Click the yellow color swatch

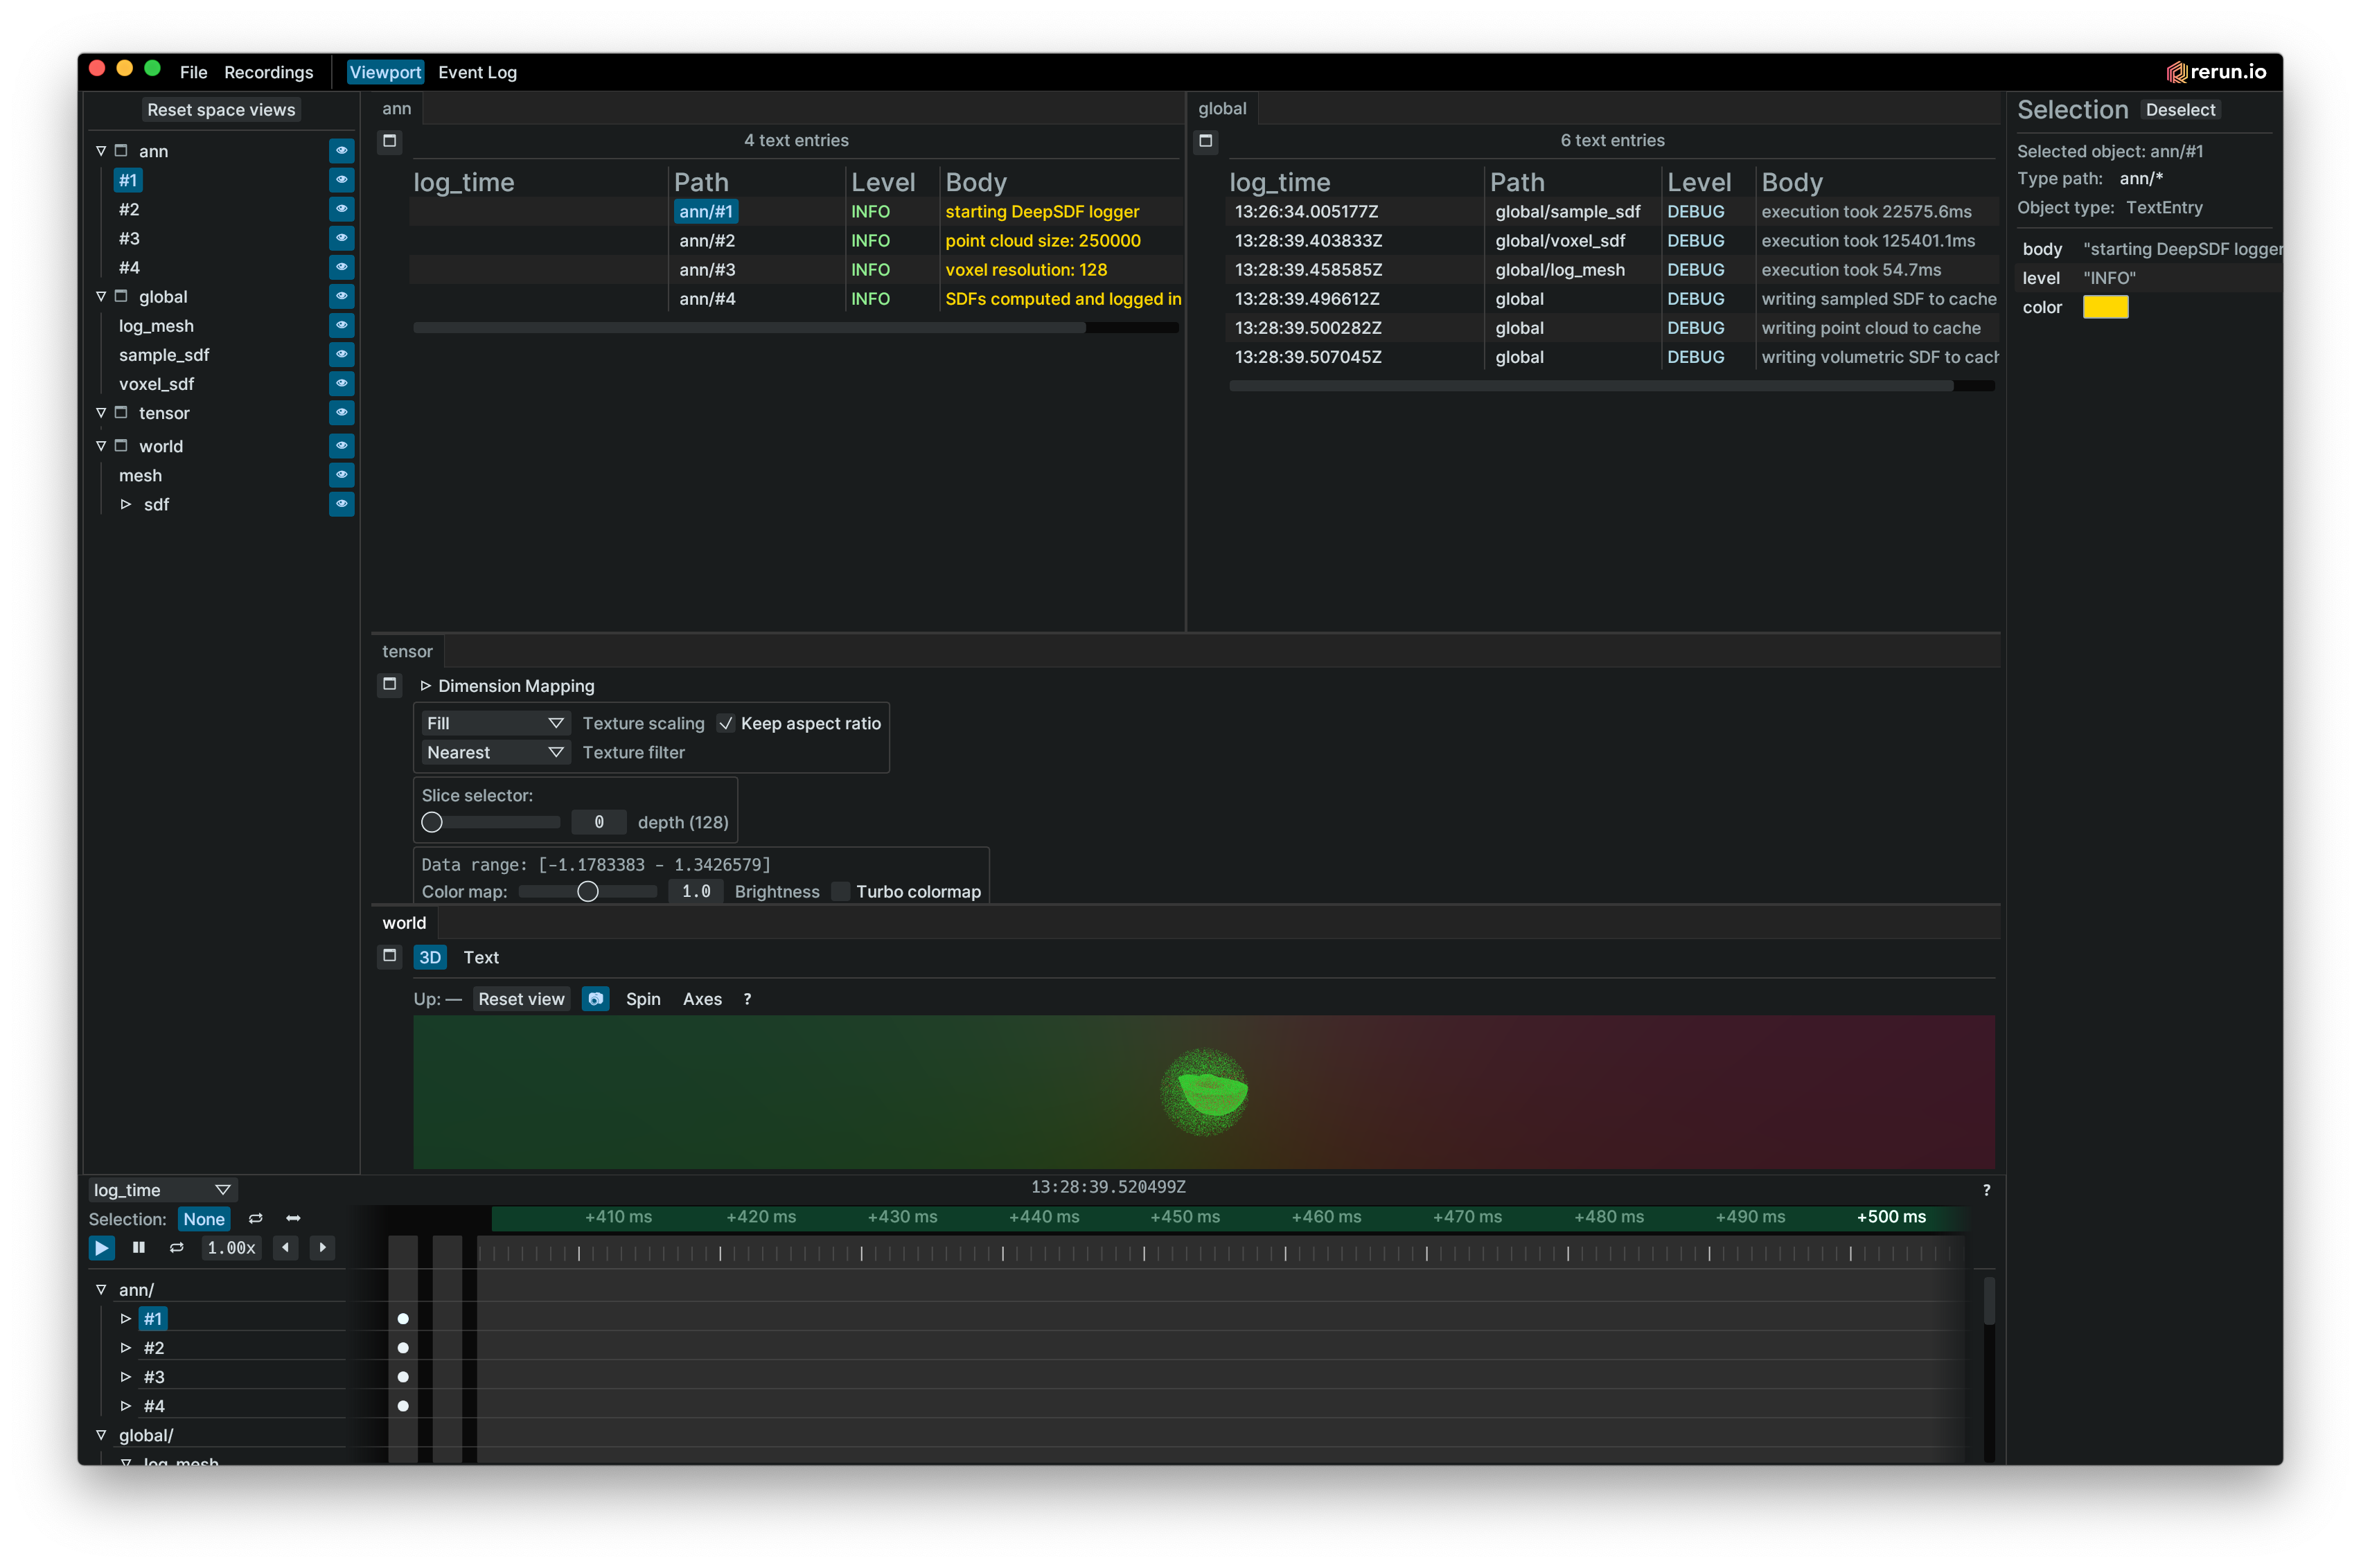(x=2105, y=307)
